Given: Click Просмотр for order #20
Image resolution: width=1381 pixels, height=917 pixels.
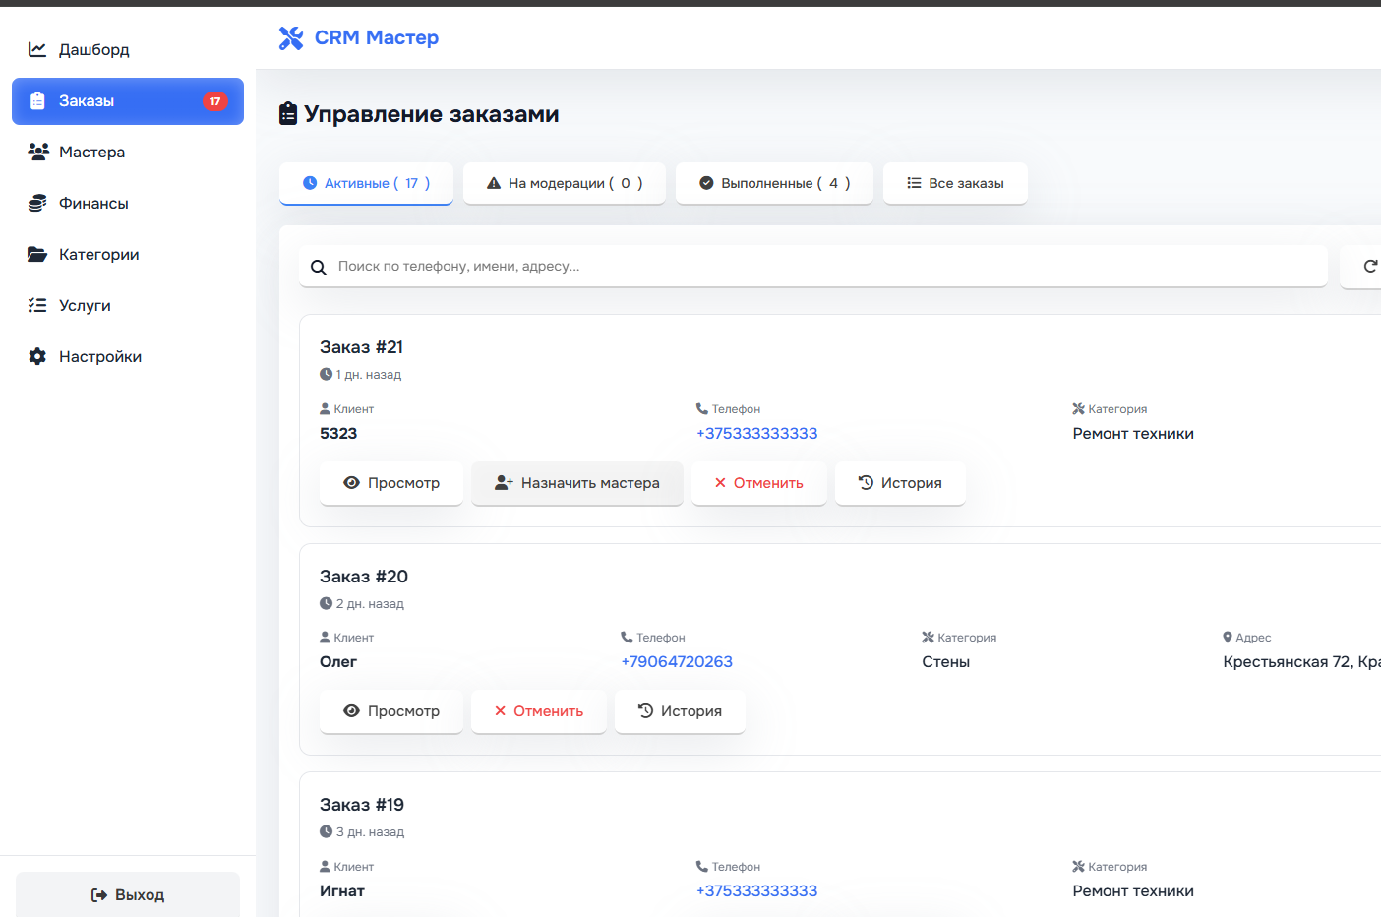Looking at the screenshot, I should 391,711.
